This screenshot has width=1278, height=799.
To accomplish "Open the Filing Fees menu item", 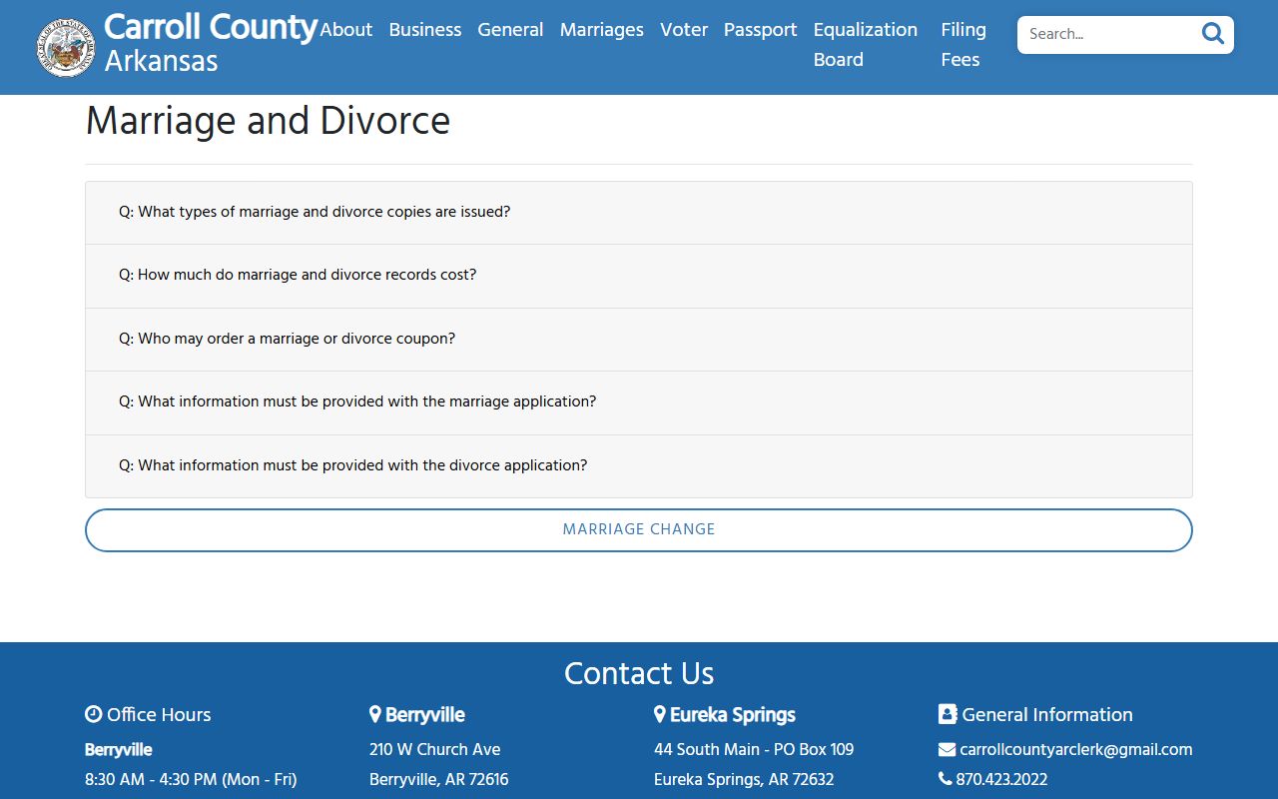I will [962, 44].
